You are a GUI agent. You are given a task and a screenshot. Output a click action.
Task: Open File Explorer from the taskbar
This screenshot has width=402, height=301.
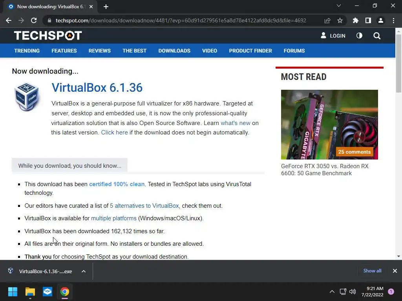coord(30,292)
